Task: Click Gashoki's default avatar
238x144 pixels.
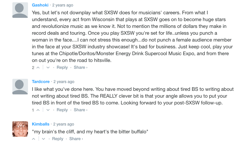Action: click(x=20, y=10)
